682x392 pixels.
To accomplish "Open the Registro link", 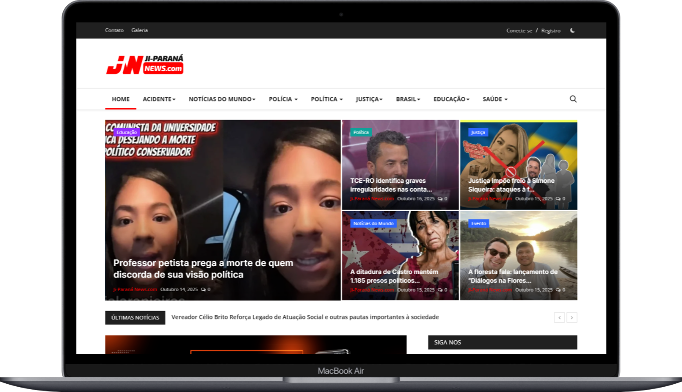I will click(x=551, y=30).
